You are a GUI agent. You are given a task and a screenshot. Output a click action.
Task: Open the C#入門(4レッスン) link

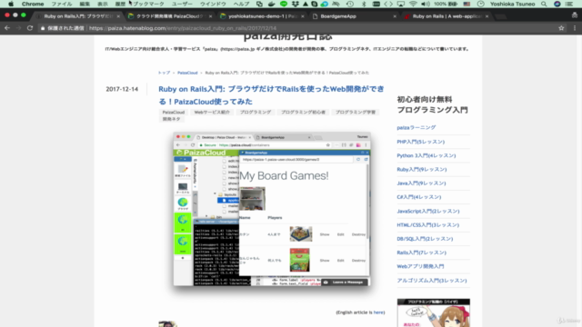(419, 197)
